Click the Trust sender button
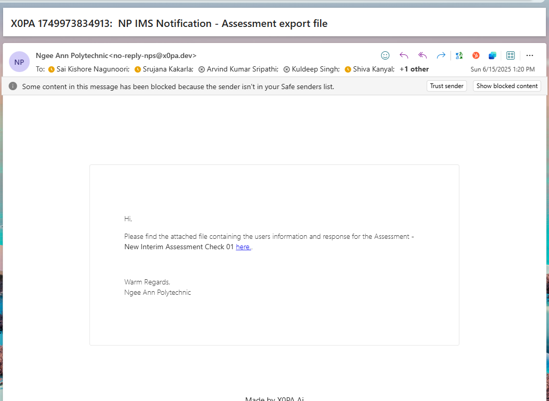The height and width of the screenshot is (401, 549). [446, 86]
